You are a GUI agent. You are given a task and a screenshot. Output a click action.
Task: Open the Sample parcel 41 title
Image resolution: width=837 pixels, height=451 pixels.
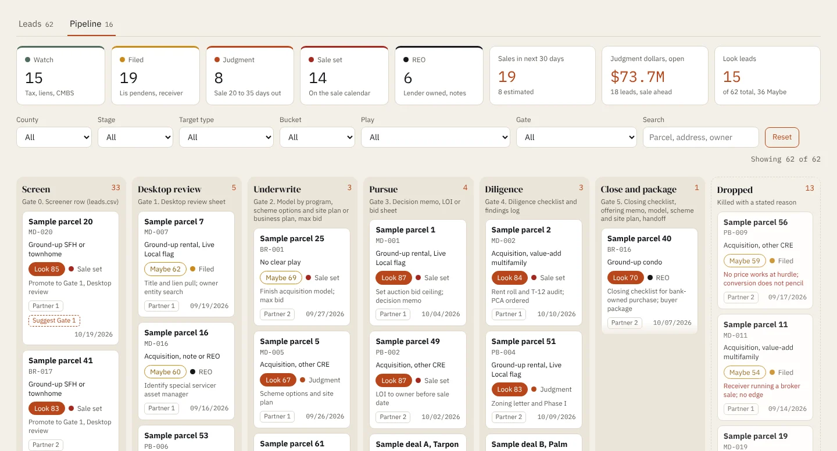pyautogui.click(x=60, y=360)
